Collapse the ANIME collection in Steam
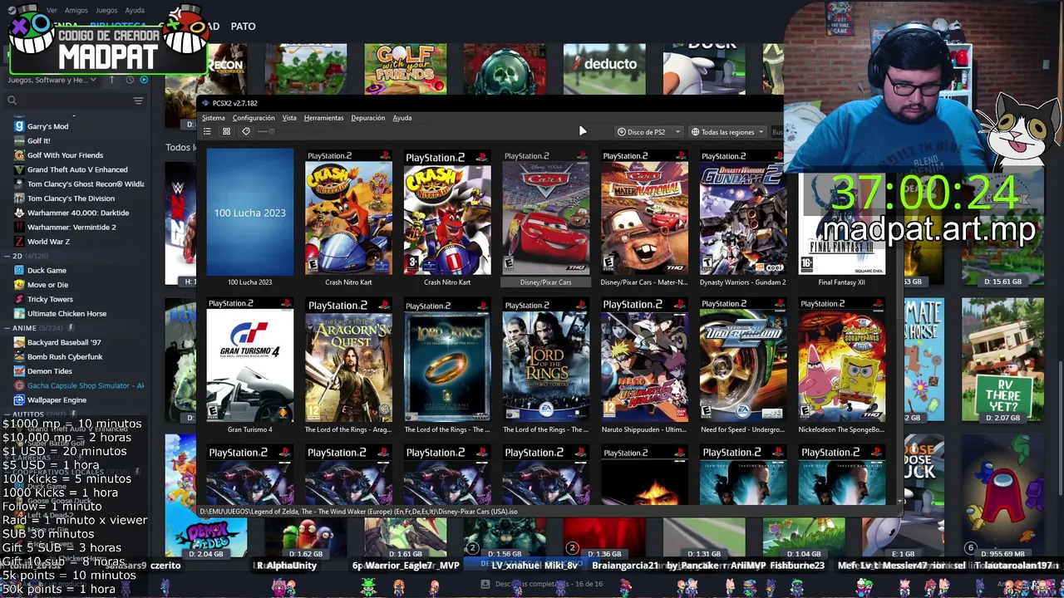 6,328
